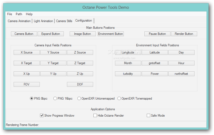Switch to the Camera Stills tab

tap(64, 21)
